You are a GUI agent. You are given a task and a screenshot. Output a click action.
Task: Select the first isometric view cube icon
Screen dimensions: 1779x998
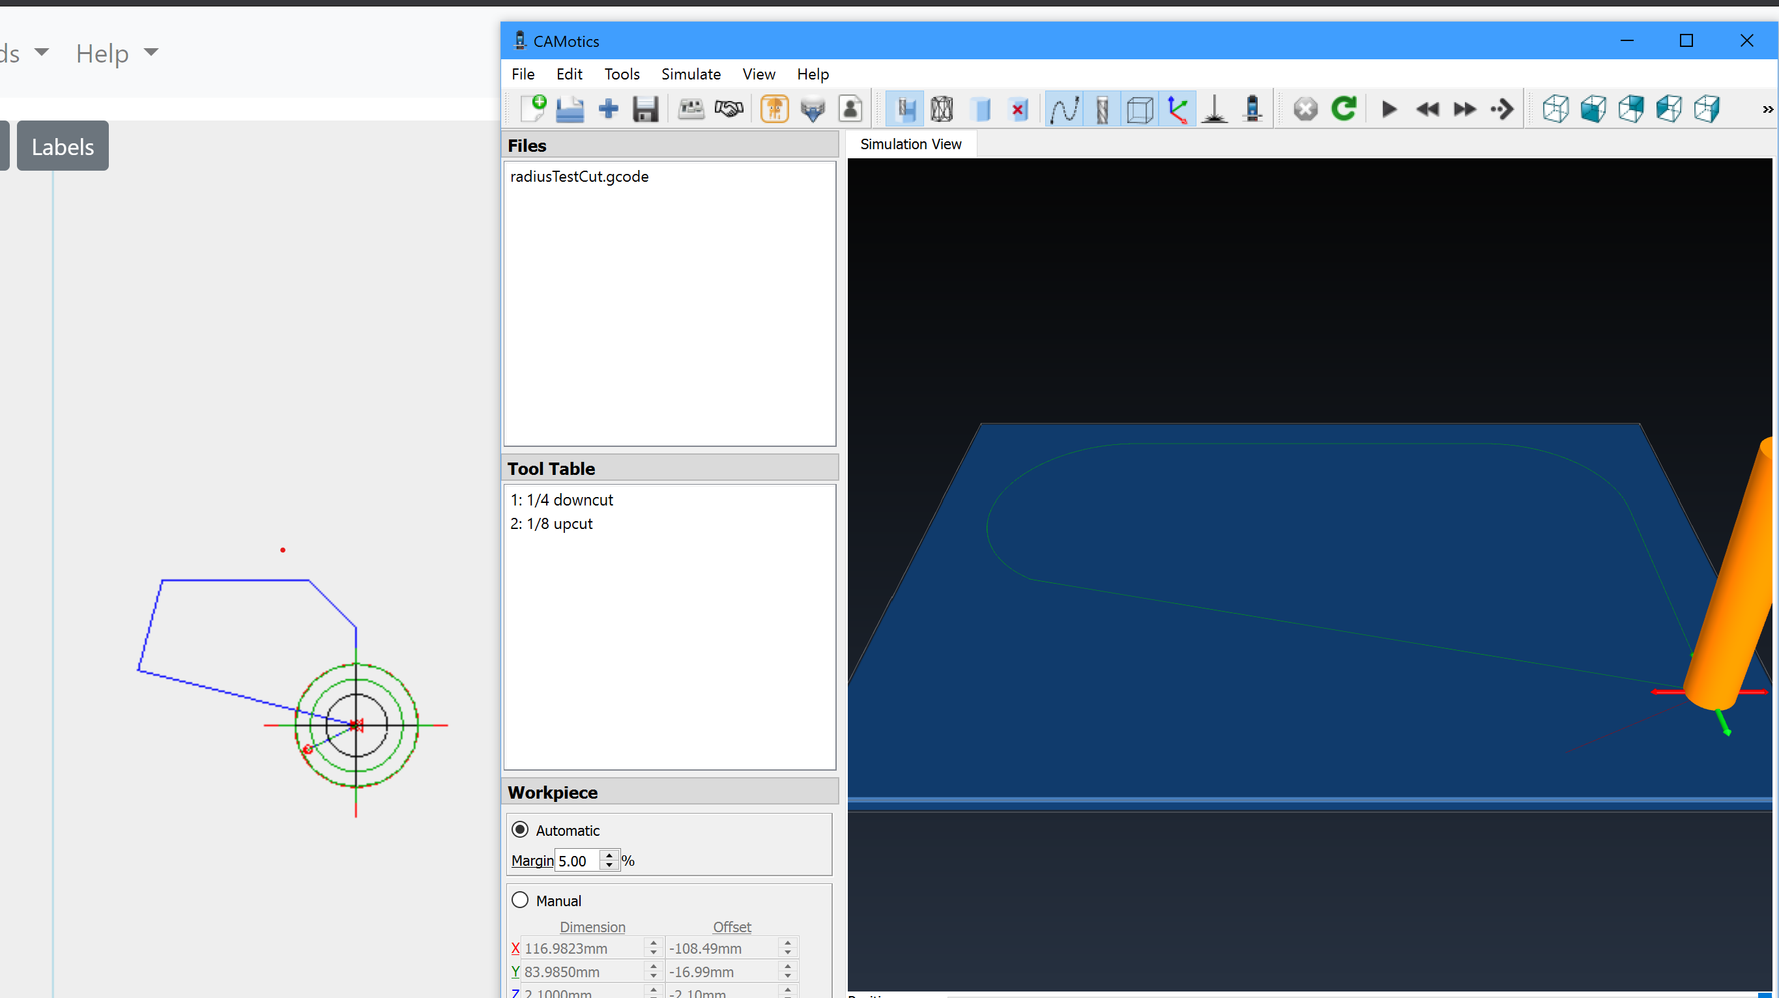1556,109
